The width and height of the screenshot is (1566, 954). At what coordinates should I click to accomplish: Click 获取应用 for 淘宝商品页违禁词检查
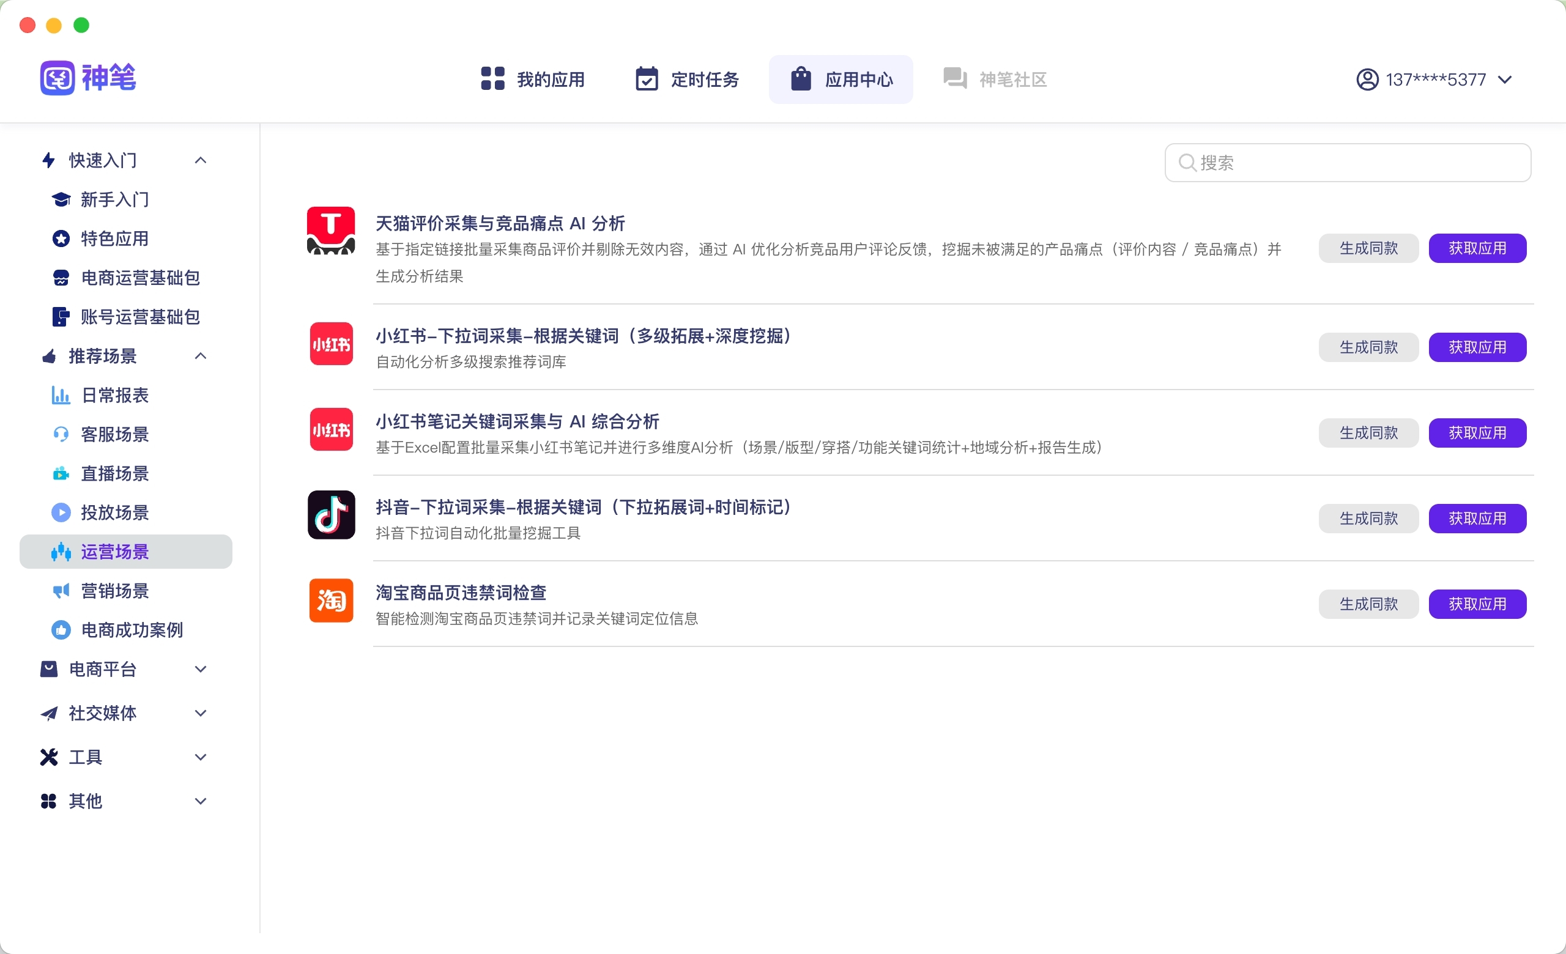[1477, 604]
